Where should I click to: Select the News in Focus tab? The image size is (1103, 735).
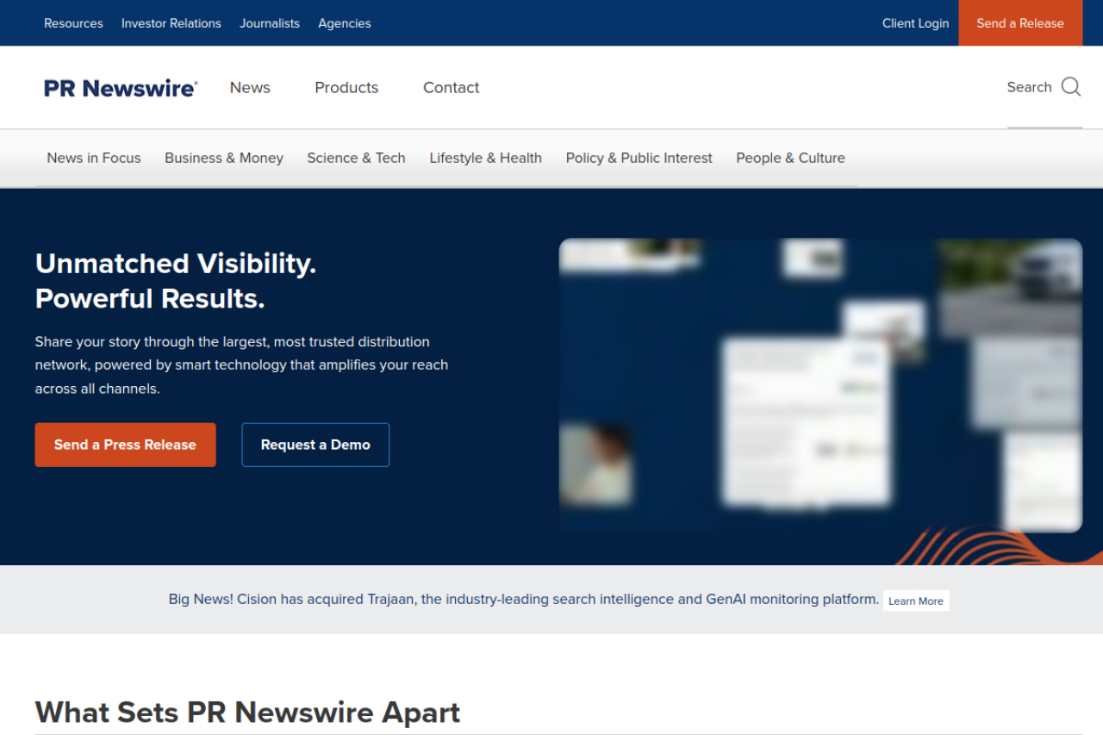[x=94, y=158]
